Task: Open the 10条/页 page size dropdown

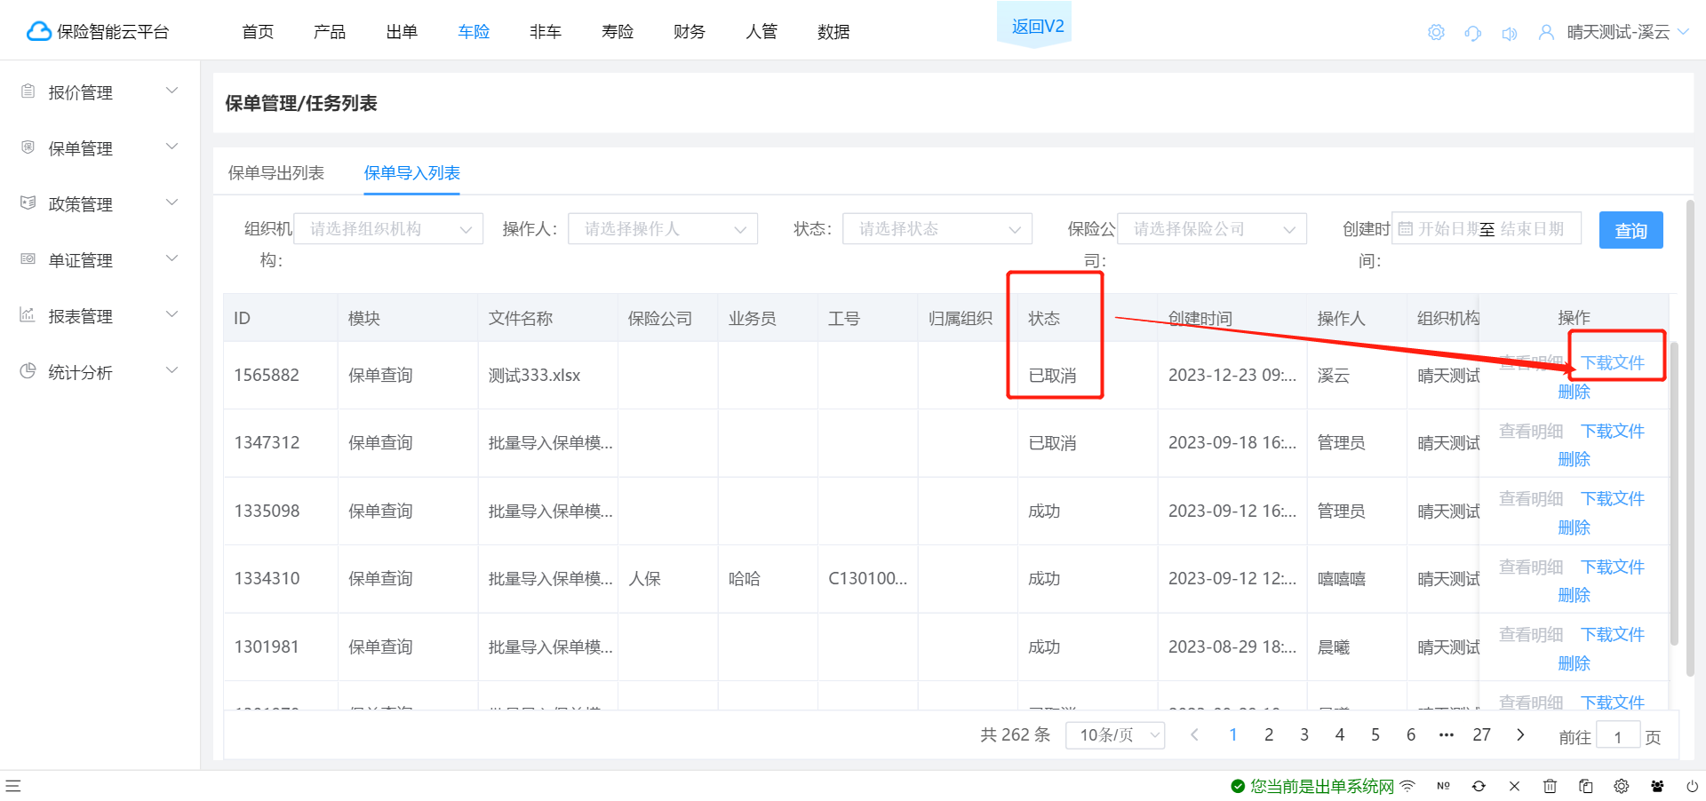Action: click(1115, 735)
